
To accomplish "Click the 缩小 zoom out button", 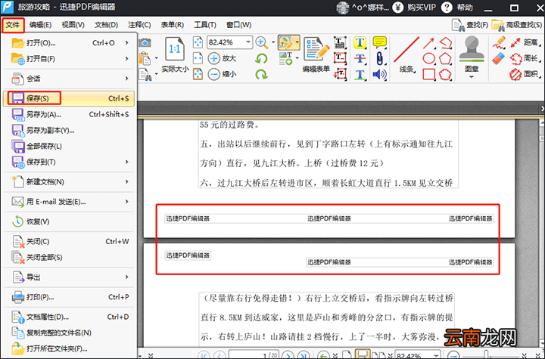I will (222, 74).
